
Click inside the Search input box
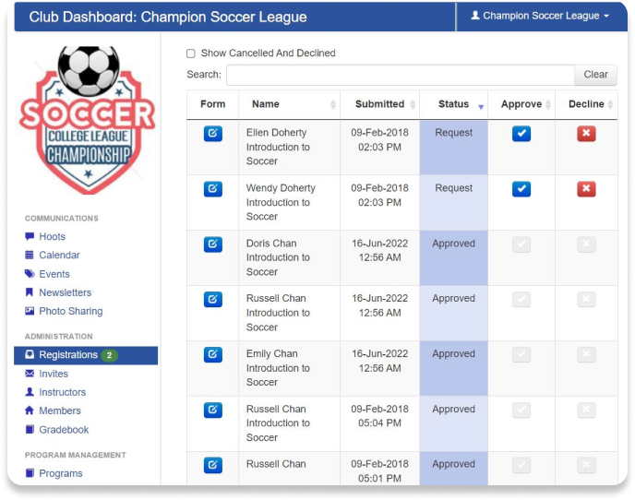pos(401,75)
